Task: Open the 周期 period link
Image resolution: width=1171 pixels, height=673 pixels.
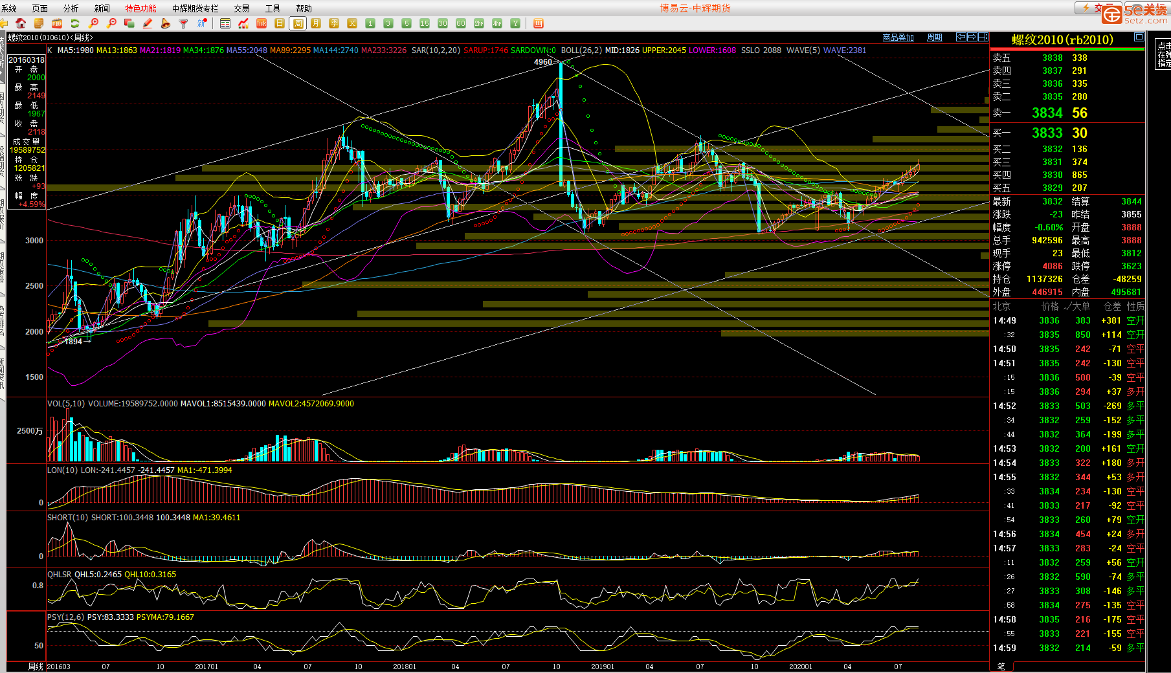Action: click(x=935, y=38)
